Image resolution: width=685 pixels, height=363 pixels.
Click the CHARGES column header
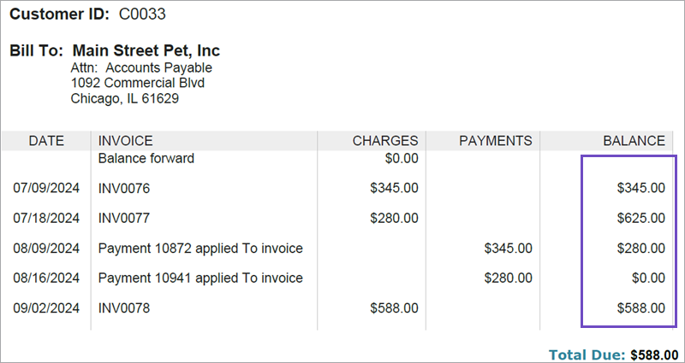(385, 141)
